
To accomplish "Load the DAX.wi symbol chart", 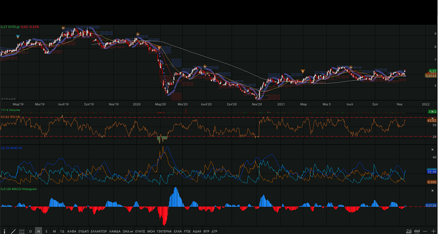I will pyautogui.click(x=128, y=231).
